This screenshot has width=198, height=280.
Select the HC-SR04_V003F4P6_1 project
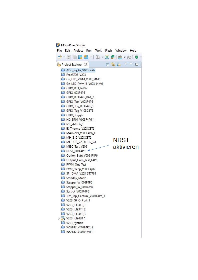click(80, 120)
